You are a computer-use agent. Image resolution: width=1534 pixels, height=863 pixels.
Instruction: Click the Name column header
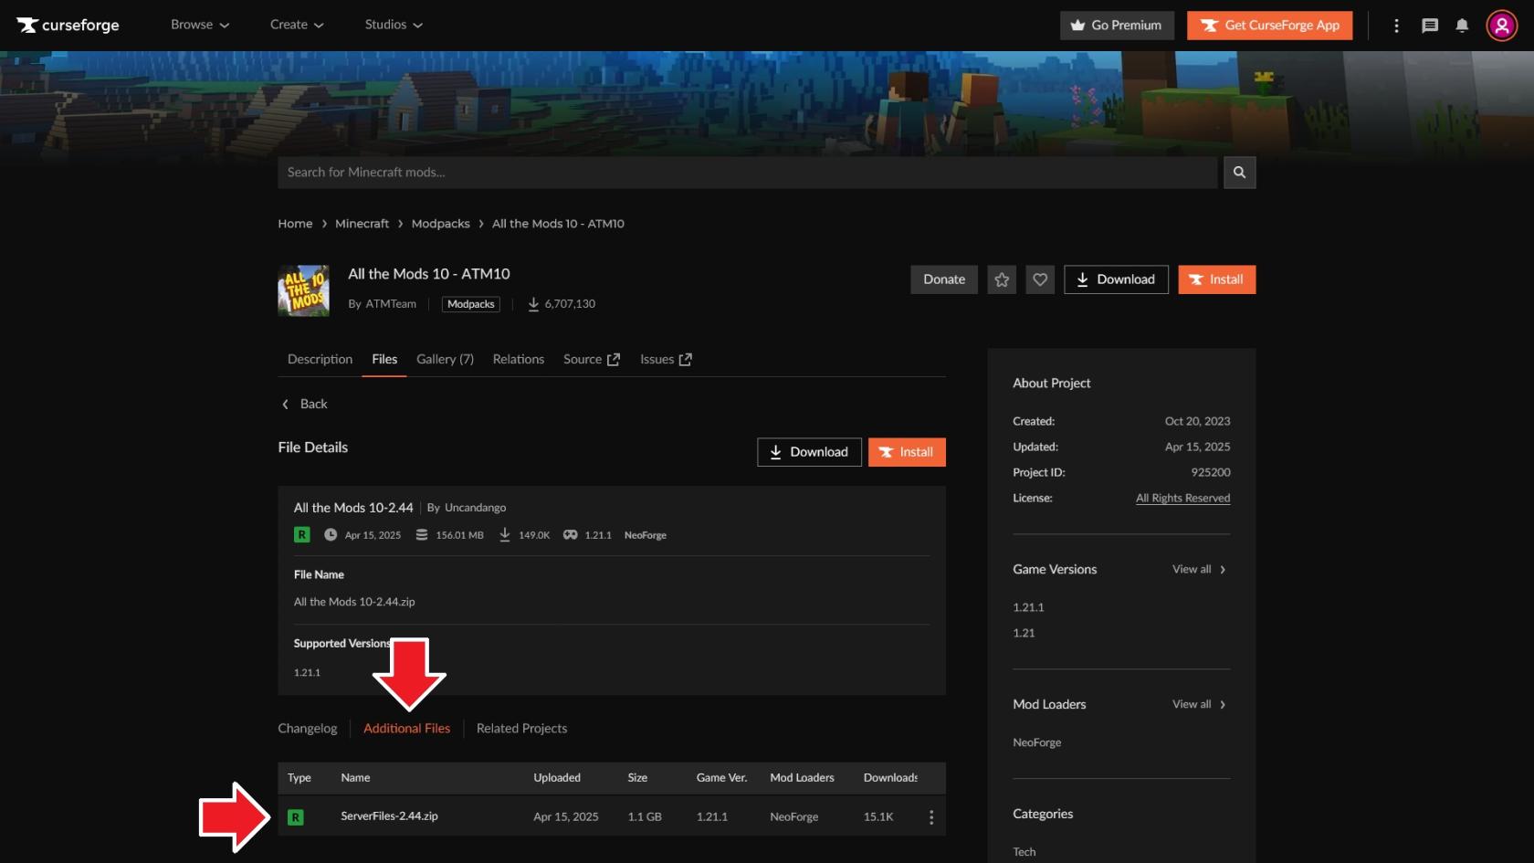[x=355, y=778]
